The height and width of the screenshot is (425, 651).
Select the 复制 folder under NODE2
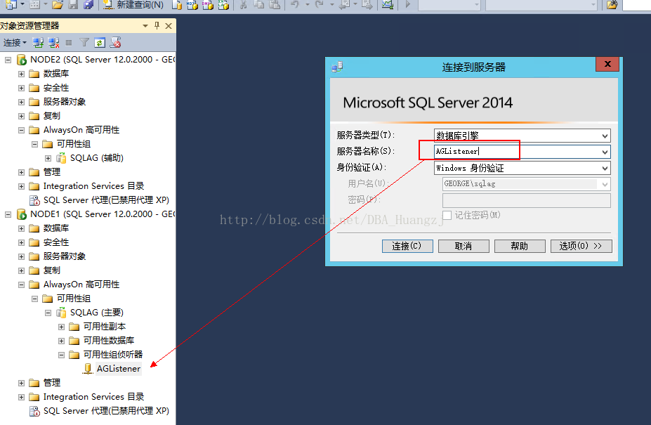(x=52, y=116)
